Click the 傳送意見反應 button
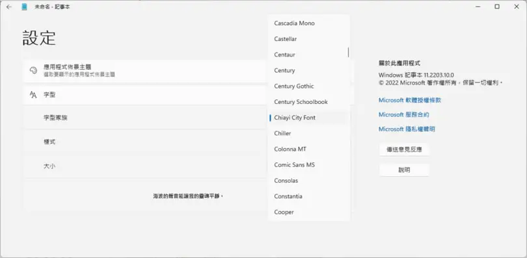 [404, 149]
